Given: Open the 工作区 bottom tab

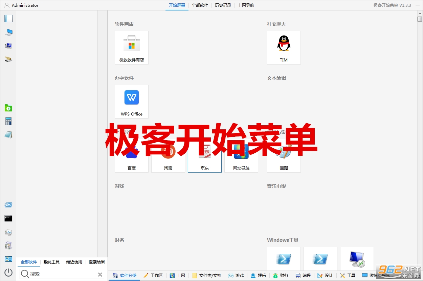Looking at the screenshot, I should click(x=153, y=276).
